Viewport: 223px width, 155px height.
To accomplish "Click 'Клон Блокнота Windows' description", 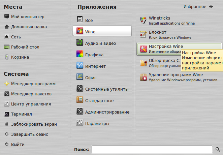I will coord(170,37).
